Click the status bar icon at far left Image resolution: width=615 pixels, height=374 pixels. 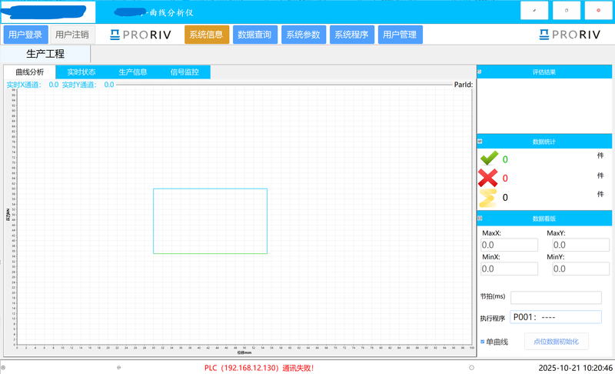point(3,368)
